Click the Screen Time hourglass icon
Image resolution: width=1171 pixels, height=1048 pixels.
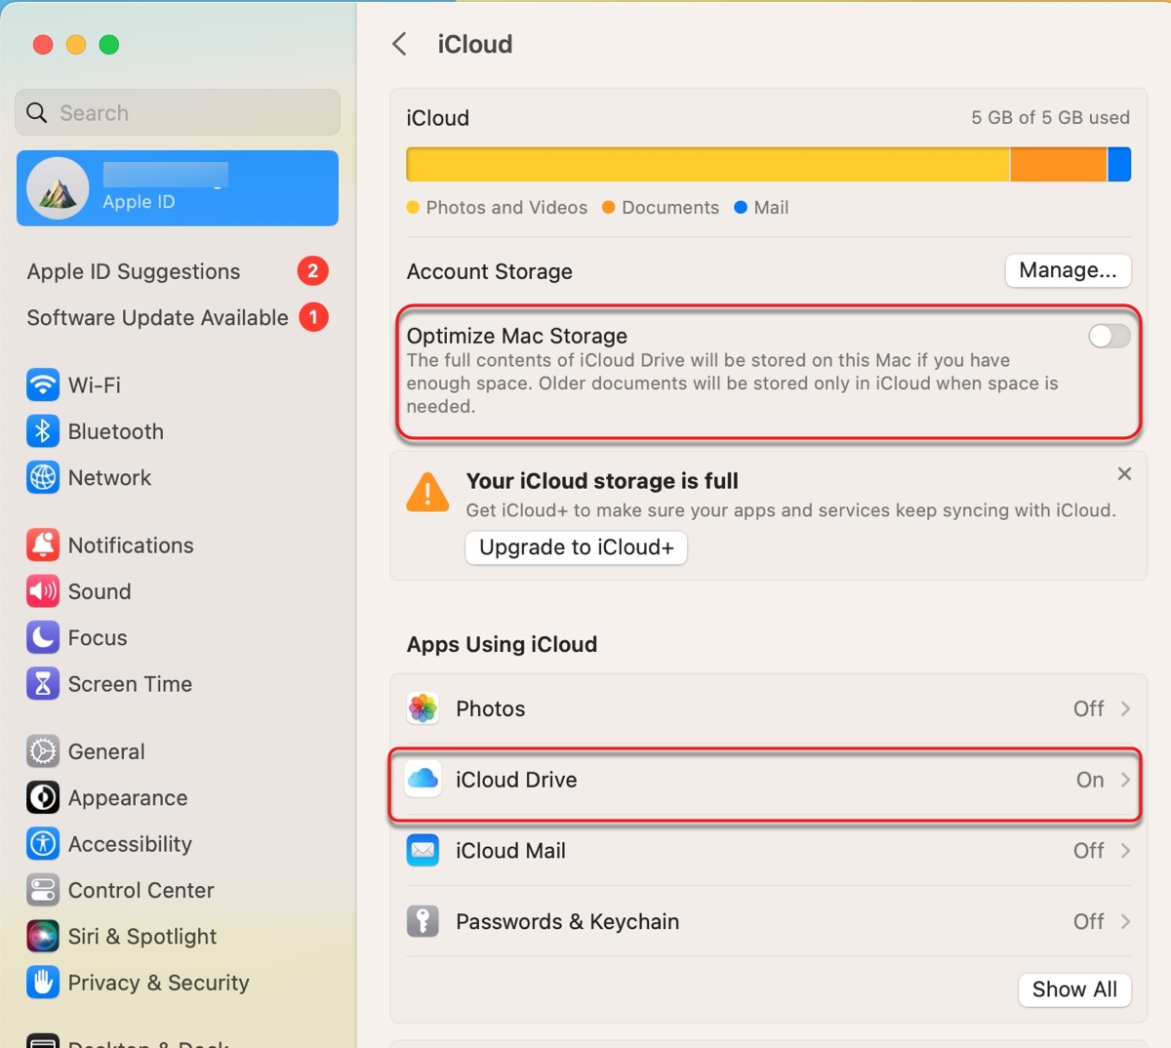click(43, 684)
